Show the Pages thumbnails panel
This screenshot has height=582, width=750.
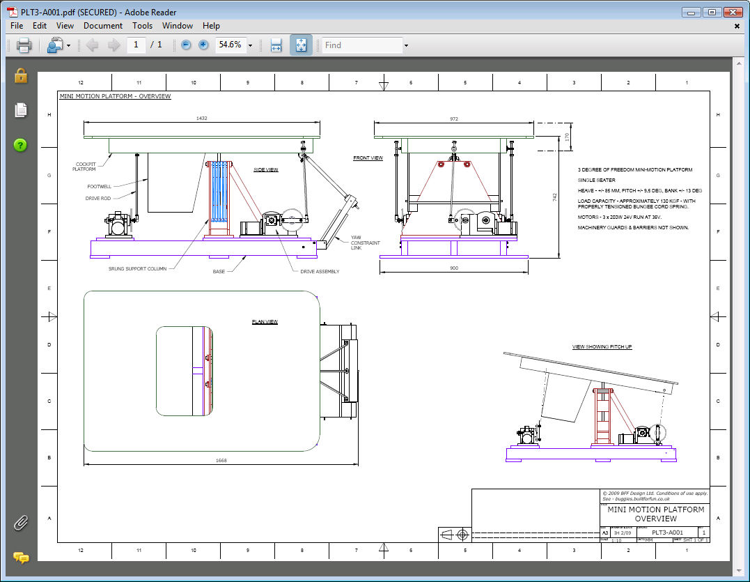21,110
